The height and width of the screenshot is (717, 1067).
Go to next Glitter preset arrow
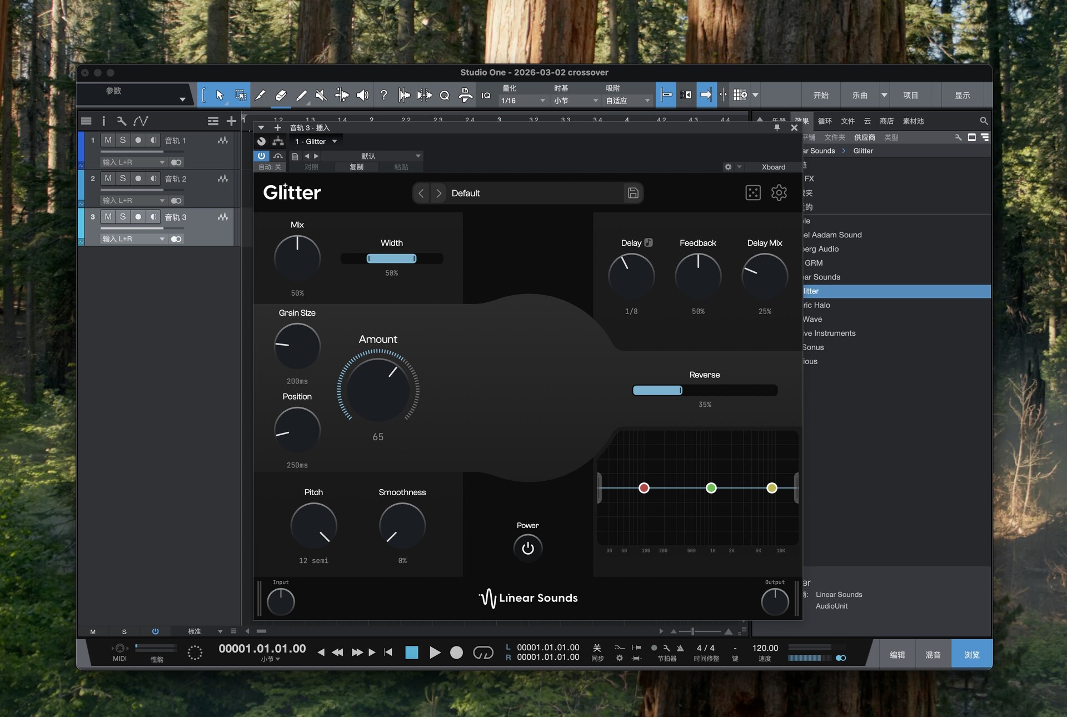pyautogui.click(x=438, y=193)
